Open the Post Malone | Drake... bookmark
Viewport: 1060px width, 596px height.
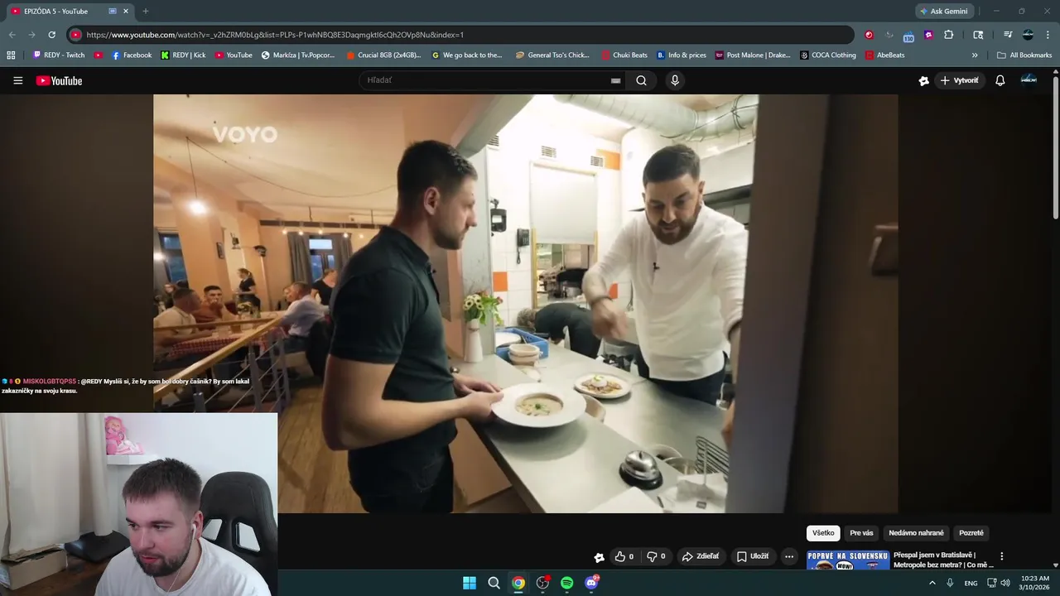tap(753, 55)
